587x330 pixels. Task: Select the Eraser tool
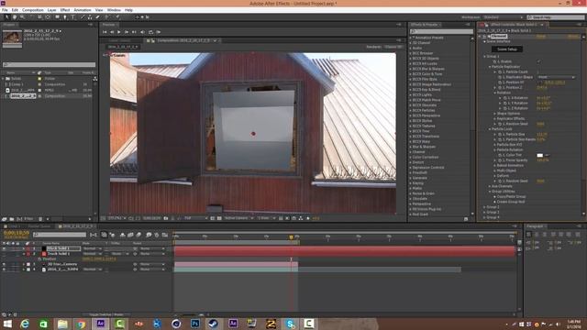point(98,17)
